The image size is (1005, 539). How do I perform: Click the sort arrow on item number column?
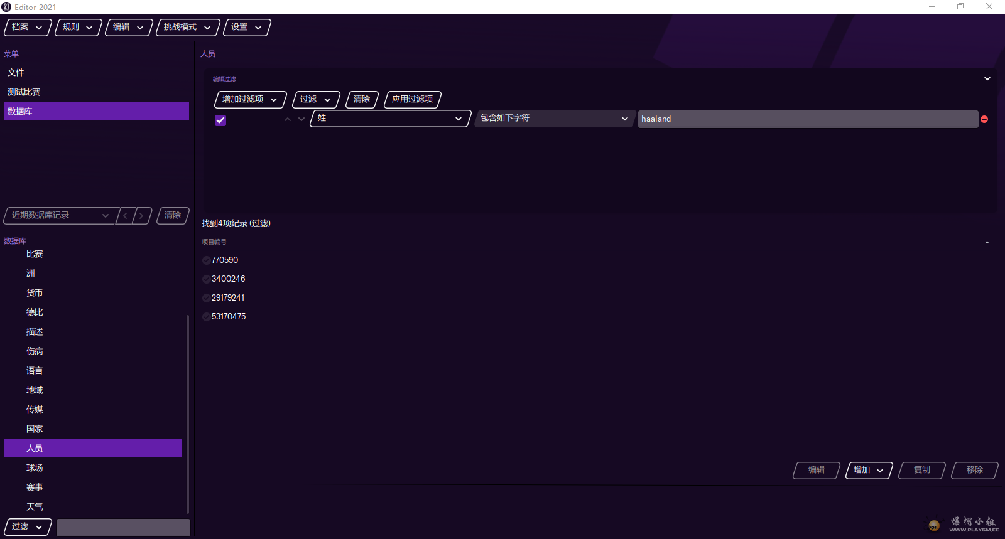coord(987,242)
